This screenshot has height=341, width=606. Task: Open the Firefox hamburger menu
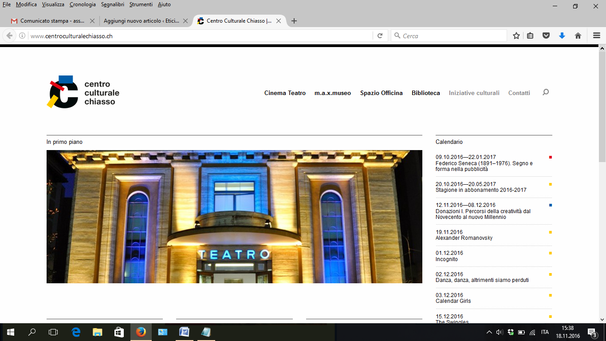(x=597, y=36)
